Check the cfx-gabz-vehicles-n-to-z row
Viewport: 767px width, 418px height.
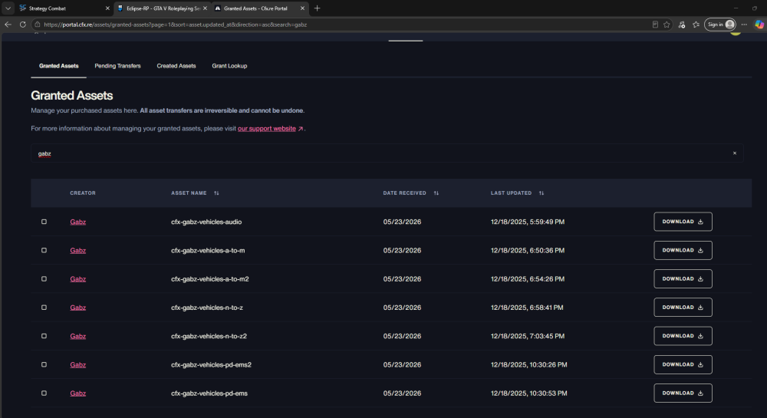coord(44,308)
